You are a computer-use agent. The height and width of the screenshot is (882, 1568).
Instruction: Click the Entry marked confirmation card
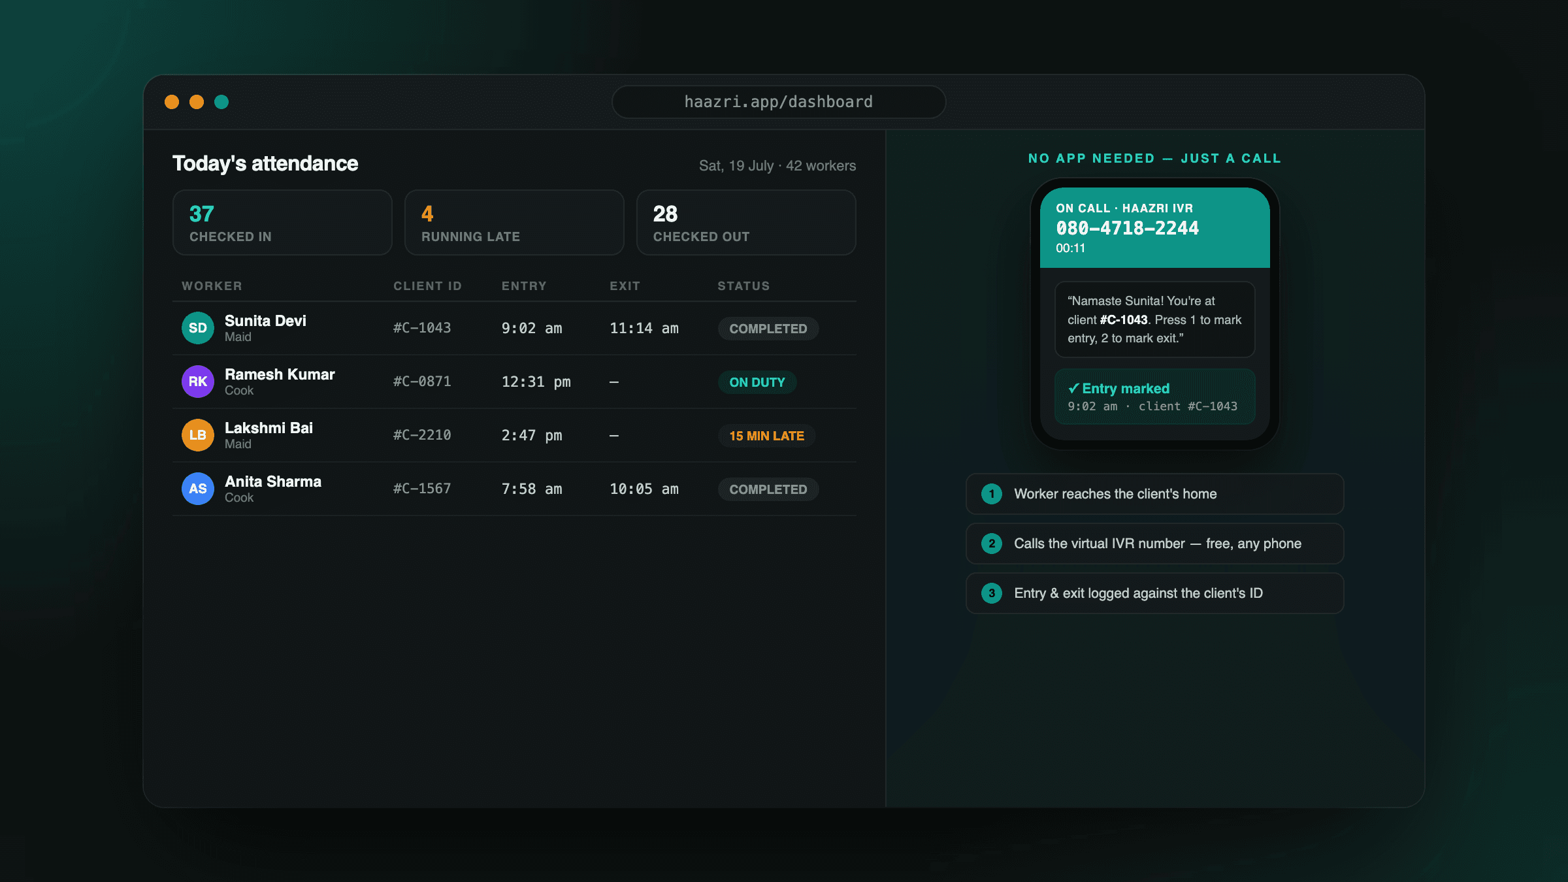coord(1154,397)
